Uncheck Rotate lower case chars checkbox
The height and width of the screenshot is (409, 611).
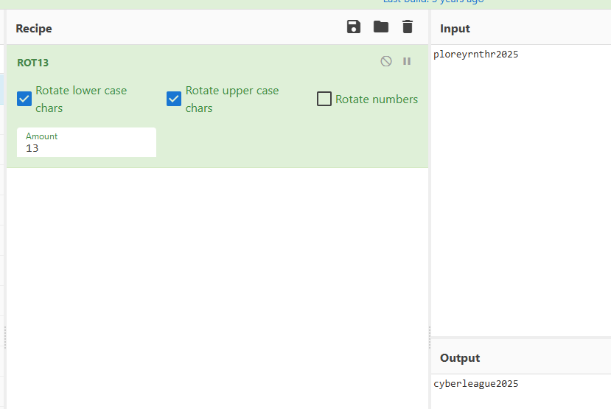(24, 99)
